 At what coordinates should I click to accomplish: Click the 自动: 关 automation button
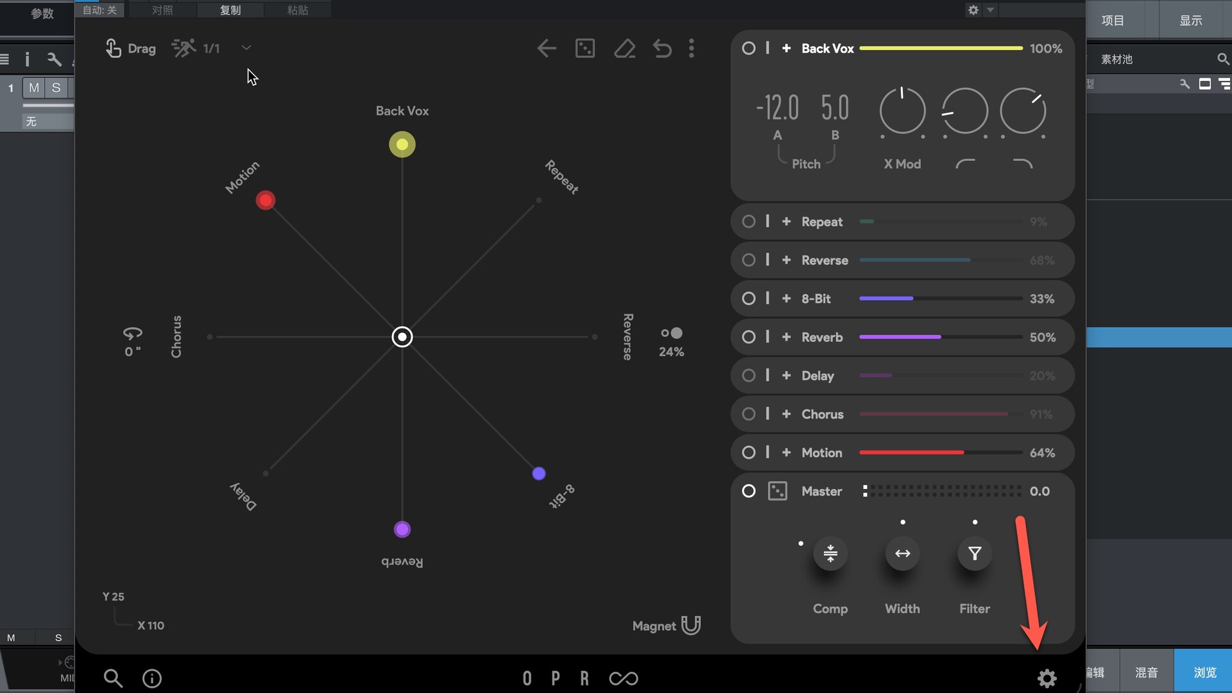tap(99, 10)
